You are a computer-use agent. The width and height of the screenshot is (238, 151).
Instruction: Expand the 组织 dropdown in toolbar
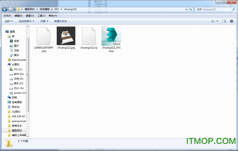[x=9, y=21]
